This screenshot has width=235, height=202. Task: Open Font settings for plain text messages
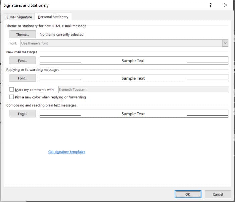[23, 114]
